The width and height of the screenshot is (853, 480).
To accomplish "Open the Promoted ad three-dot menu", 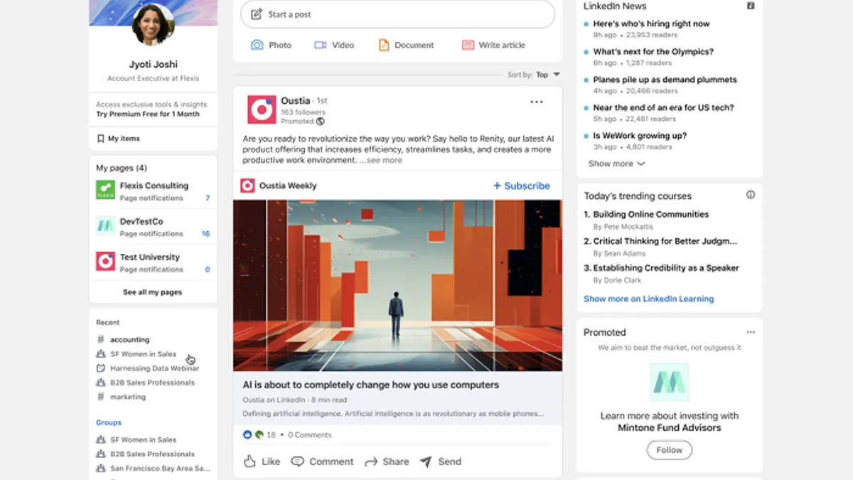I will click(x=751, y=332).
